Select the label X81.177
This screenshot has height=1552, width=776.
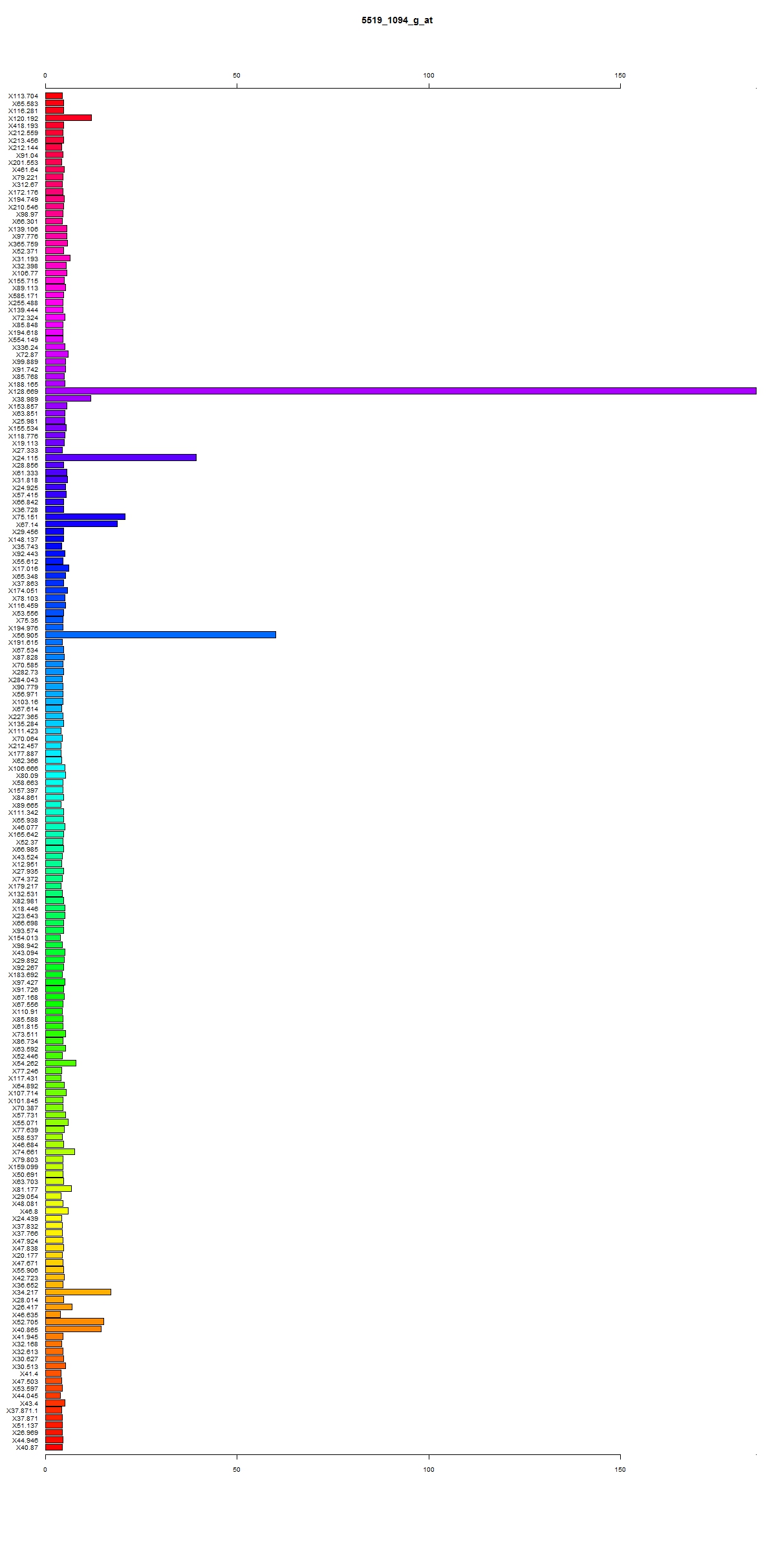point(25,1189)
